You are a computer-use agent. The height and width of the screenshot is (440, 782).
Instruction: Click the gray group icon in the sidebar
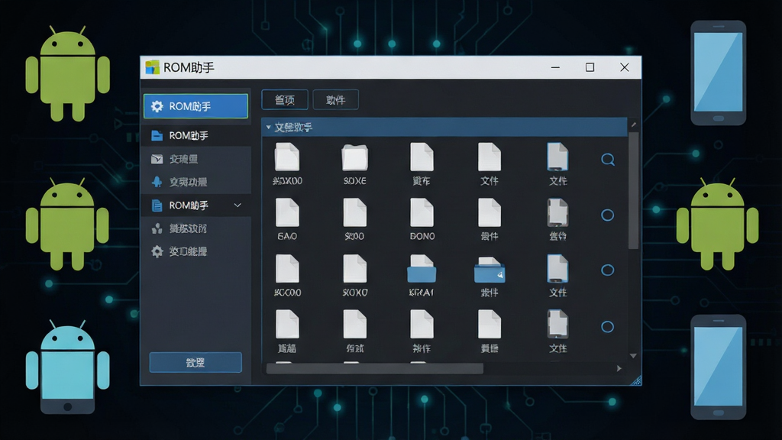pos(157,228)
